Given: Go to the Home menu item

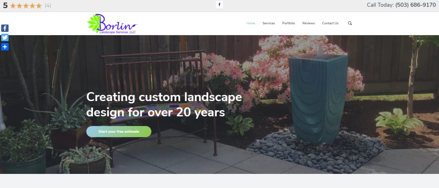Looking at the screenshot, I should [x=250, y=23].
